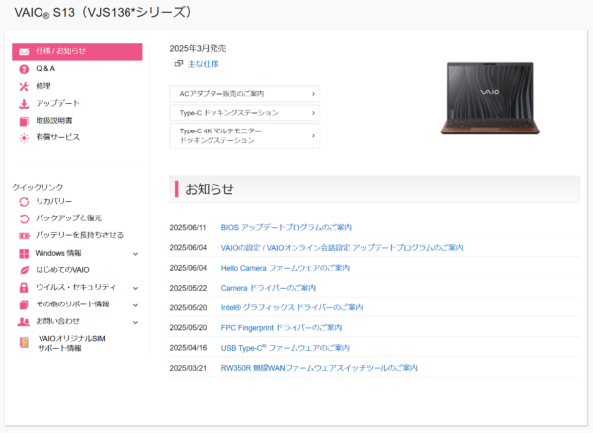Click the date 2025/06/11

(x=188, y=227)
